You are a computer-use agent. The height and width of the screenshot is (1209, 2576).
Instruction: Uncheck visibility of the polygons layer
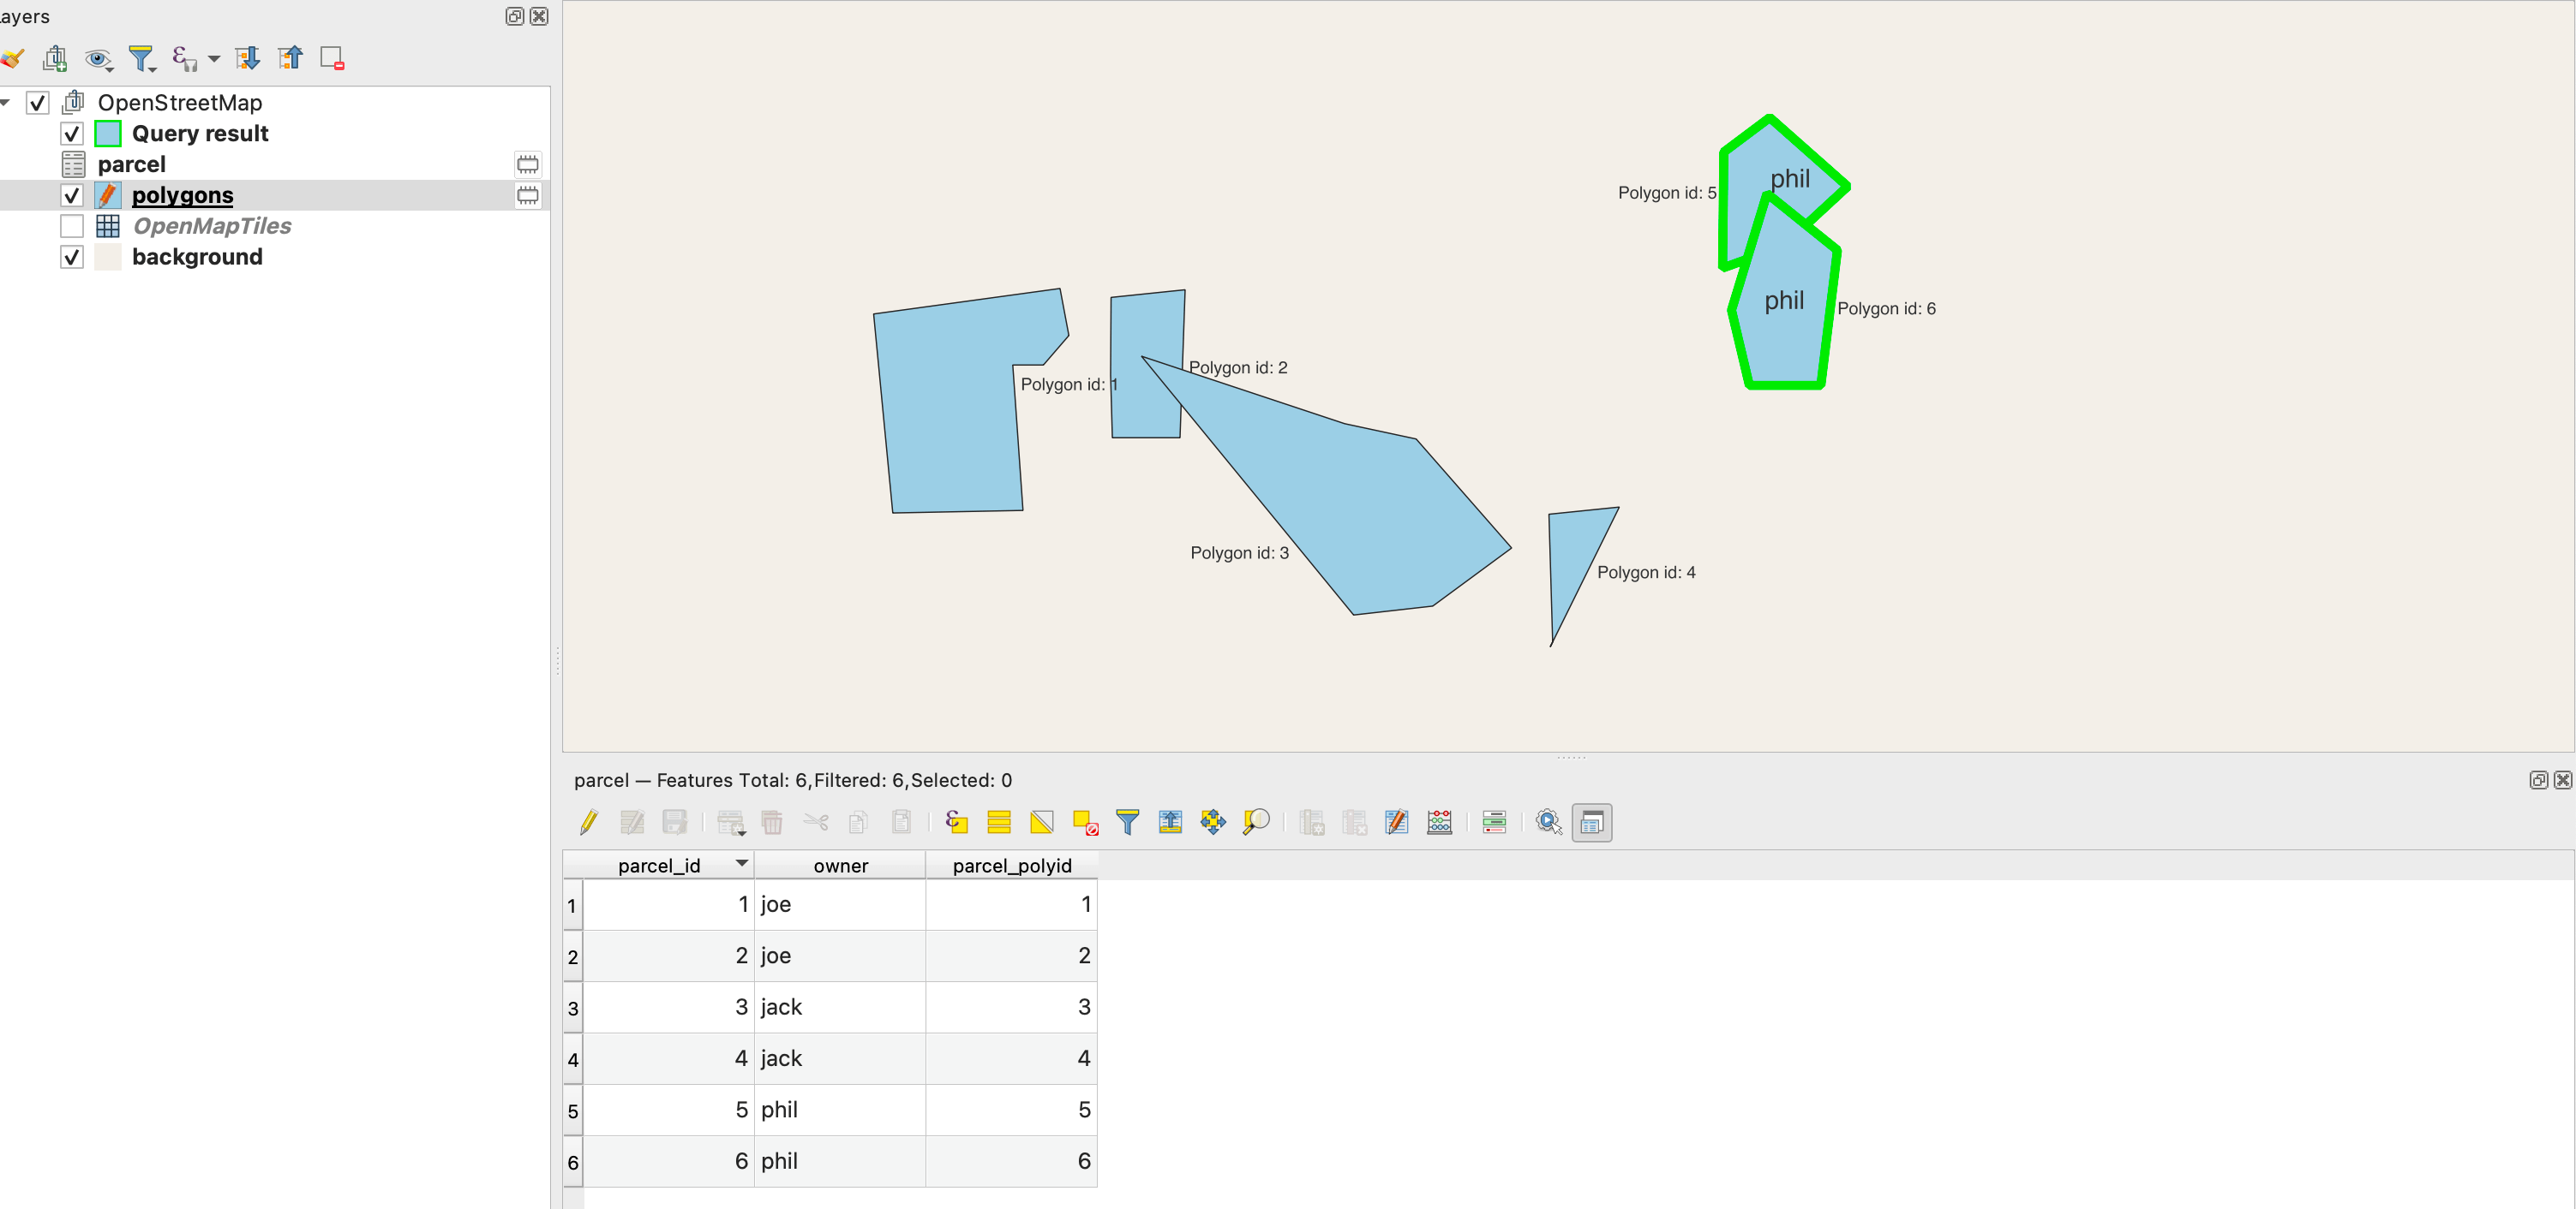click(71, 195)
